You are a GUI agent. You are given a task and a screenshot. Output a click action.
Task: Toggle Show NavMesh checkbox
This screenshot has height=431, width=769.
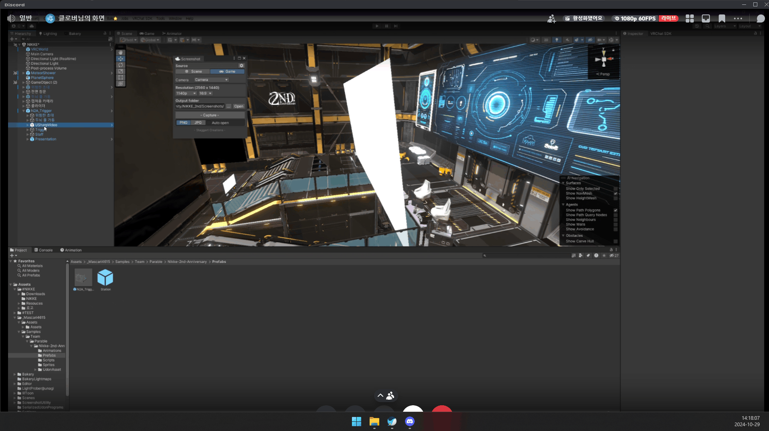coord(615,193)
